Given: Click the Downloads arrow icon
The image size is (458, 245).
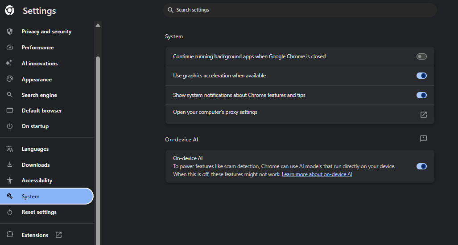Looking at the screenshot, I should pyautogui.click(x=10, y=165).
